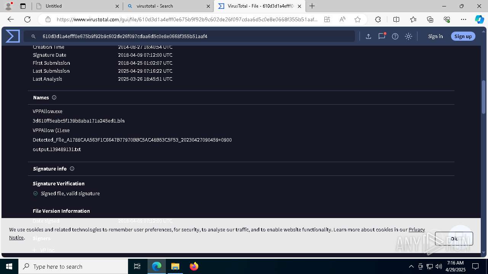
Task: Select the name VPPAllow (1).exe
Action: pos(51,130)
